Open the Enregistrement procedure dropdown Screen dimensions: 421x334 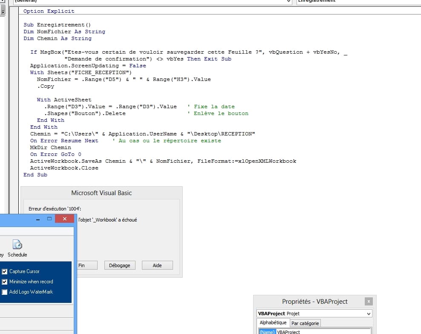[358, 1]
